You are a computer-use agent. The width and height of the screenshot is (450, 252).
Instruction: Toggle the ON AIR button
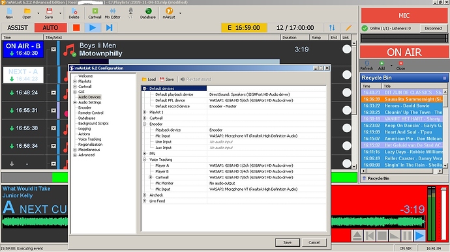coord(404,52)
